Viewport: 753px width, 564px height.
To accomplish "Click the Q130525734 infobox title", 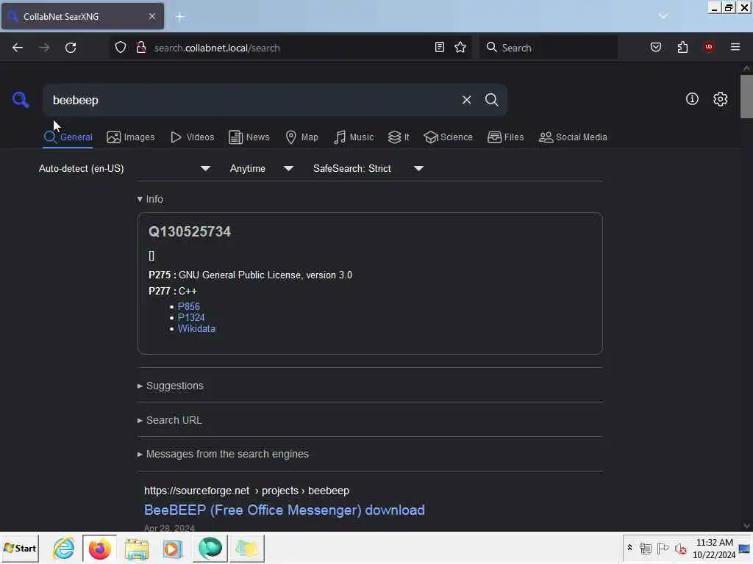I will [190, 231].
